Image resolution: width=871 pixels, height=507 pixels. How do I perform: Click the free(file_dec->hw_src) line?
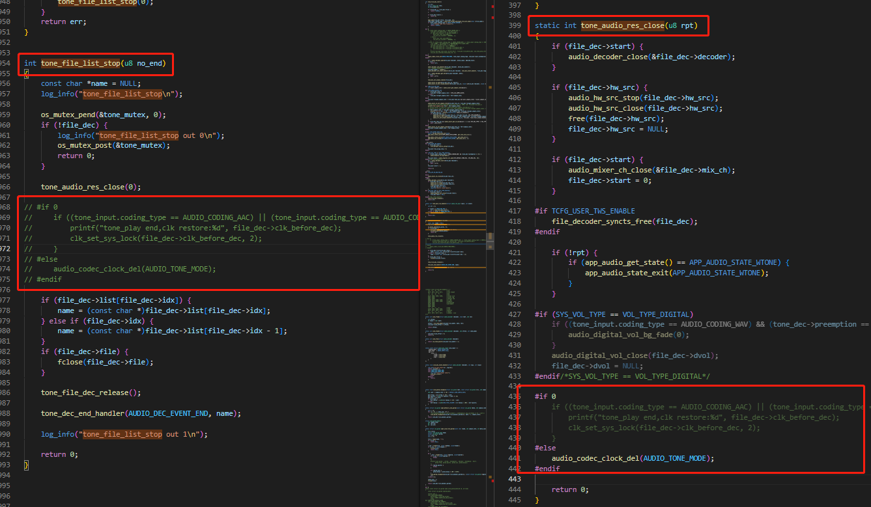point(616,118)
